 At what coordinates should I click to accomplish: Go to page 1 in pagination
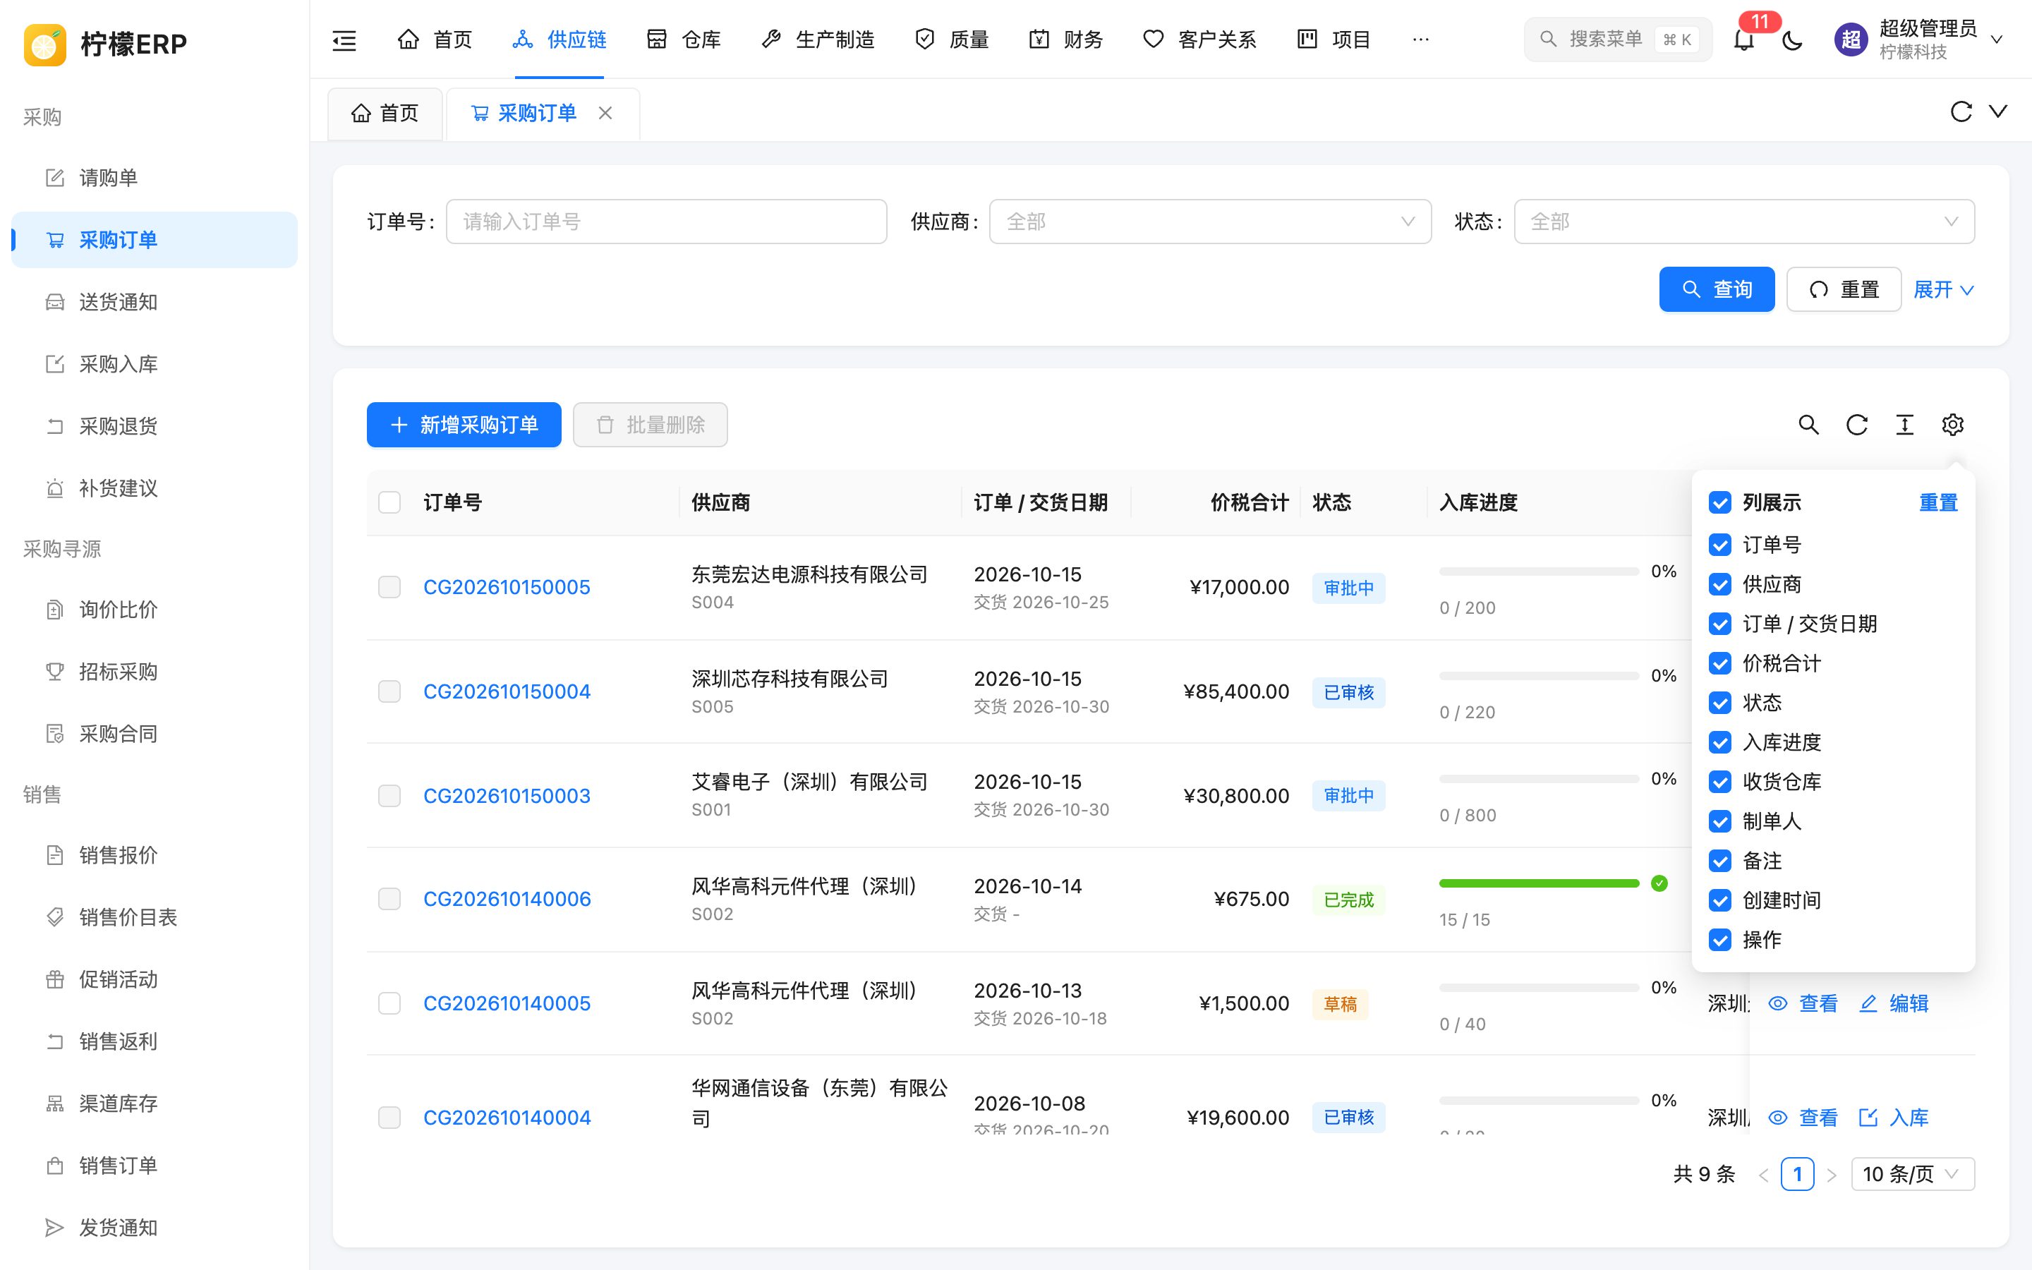(x=1797, y=1174)
